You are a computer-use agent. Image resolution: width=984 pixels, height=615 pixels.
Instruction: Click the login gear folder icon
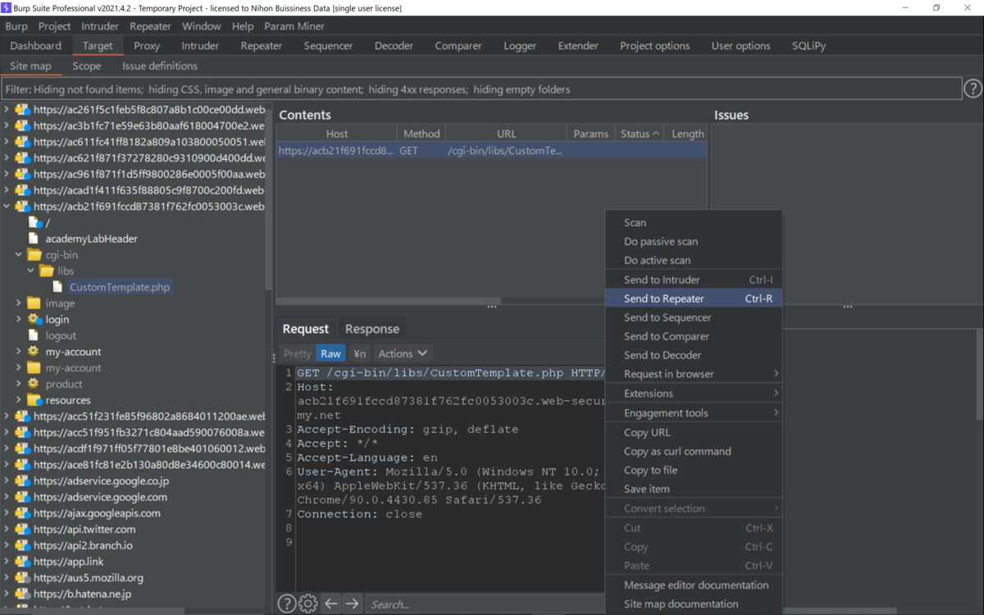coord(34,319)
